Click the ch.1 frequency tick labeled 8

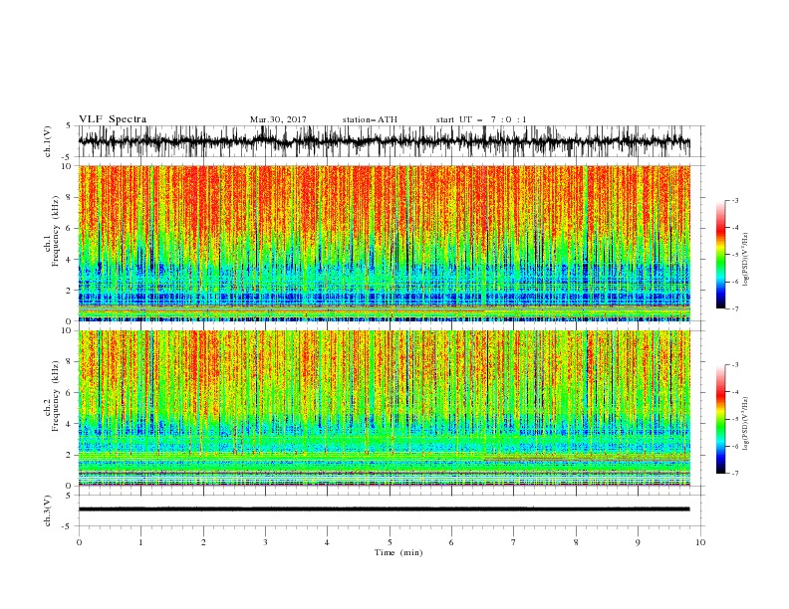tap(69, 197)
